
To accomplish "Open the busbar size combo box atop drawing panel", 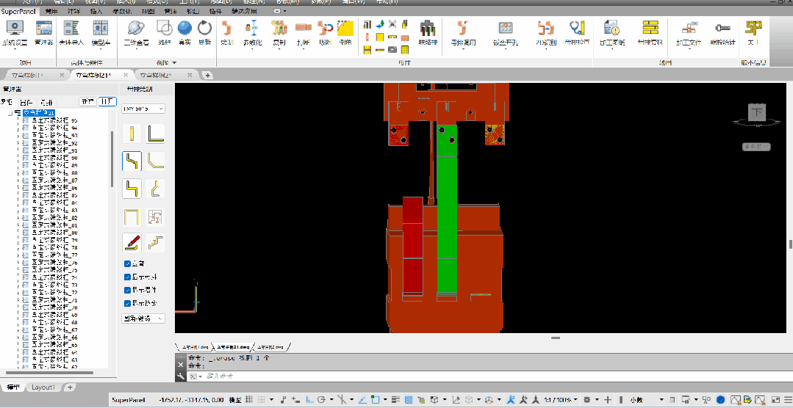I will tap(143, 109).
